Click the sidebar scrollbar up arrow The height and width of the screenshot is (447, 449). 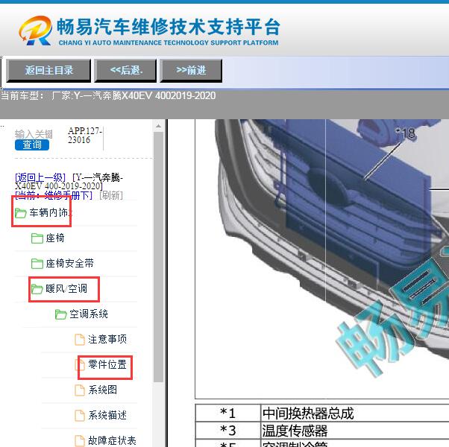point(158,126)
